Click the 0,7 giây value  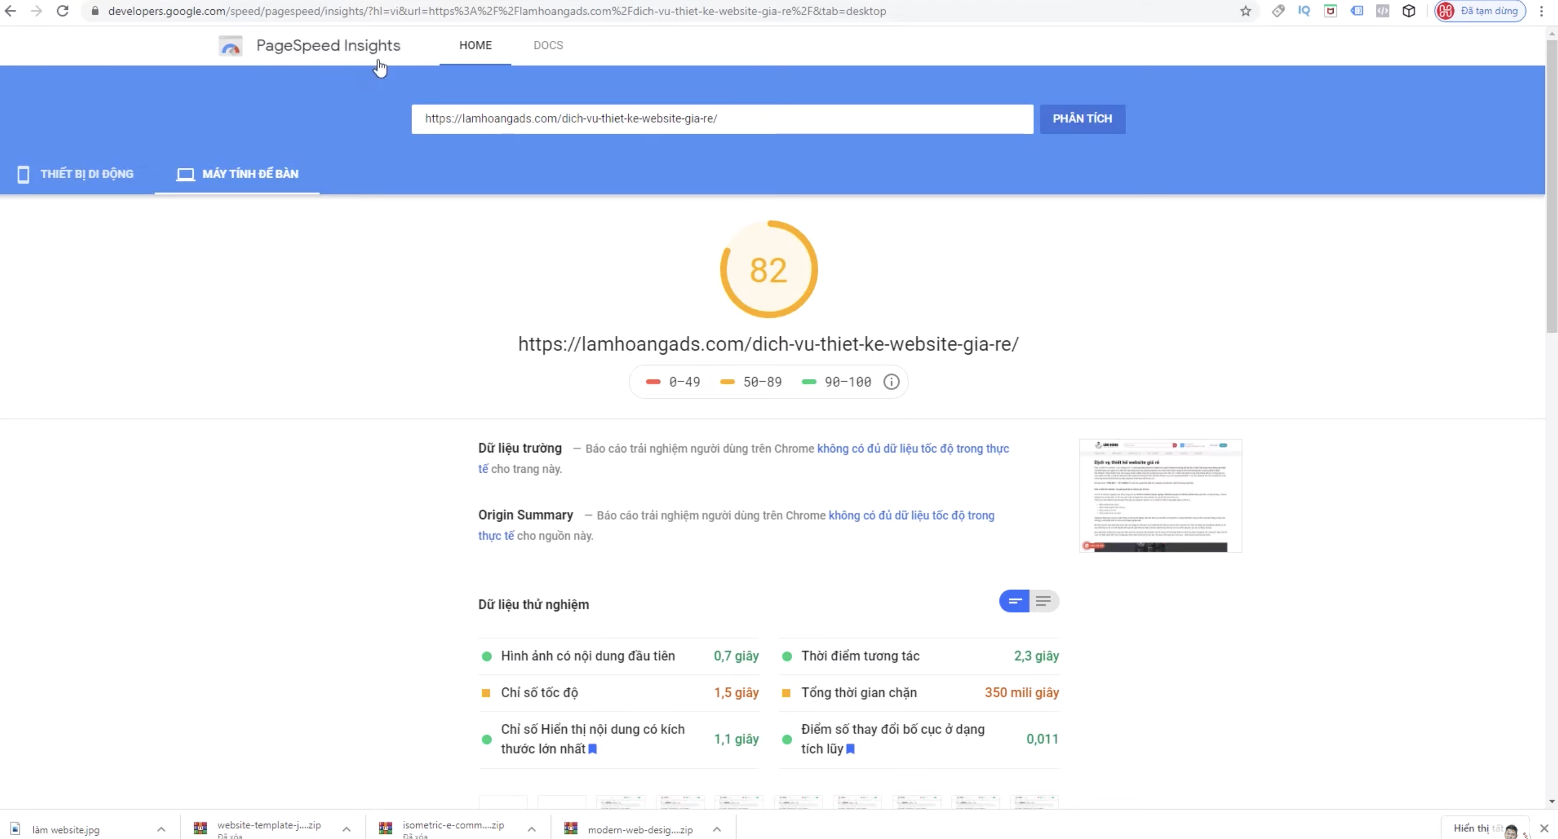[736, 656]
